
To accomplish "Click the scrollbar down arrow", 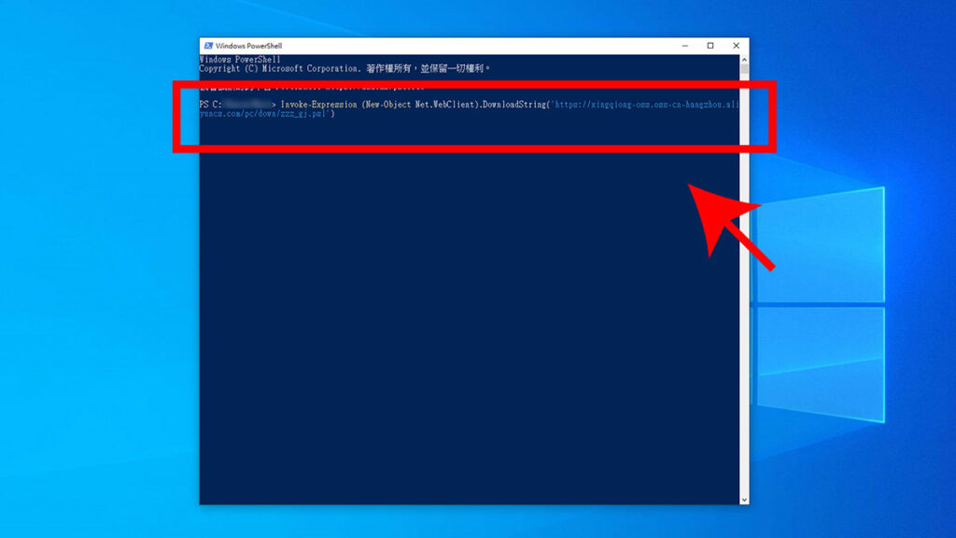I will coord(744,500).
